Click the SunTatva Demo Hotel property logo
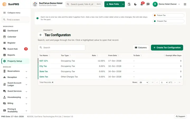Screen dimensions: 190x119 35,4
